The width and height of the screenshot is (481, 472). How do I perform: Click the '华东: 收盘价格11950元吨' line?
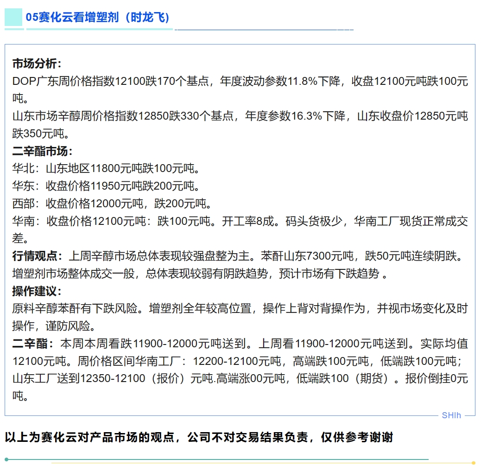107,186
